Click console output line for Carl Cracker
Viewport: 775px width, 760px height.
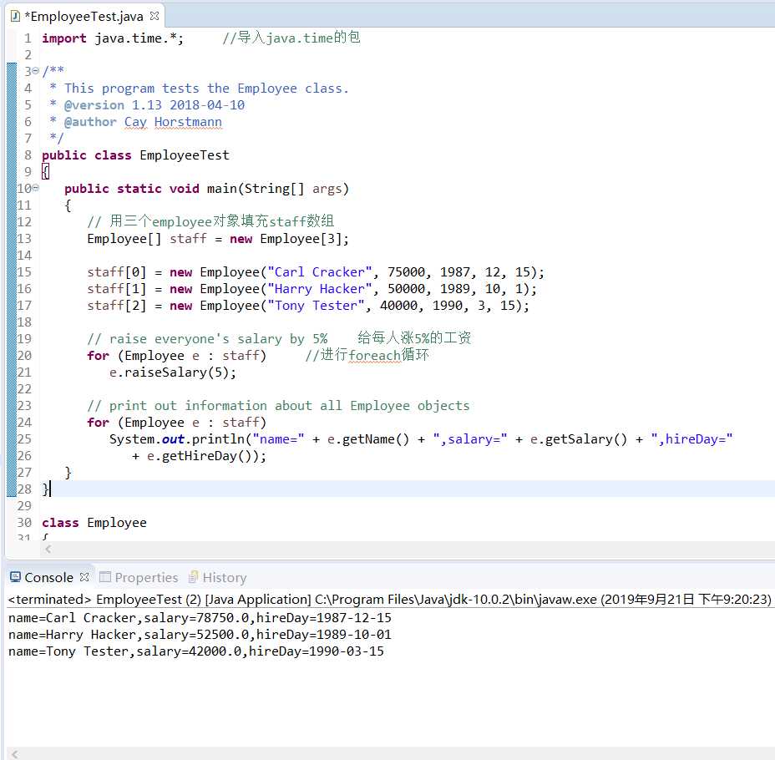click(200, 618)
